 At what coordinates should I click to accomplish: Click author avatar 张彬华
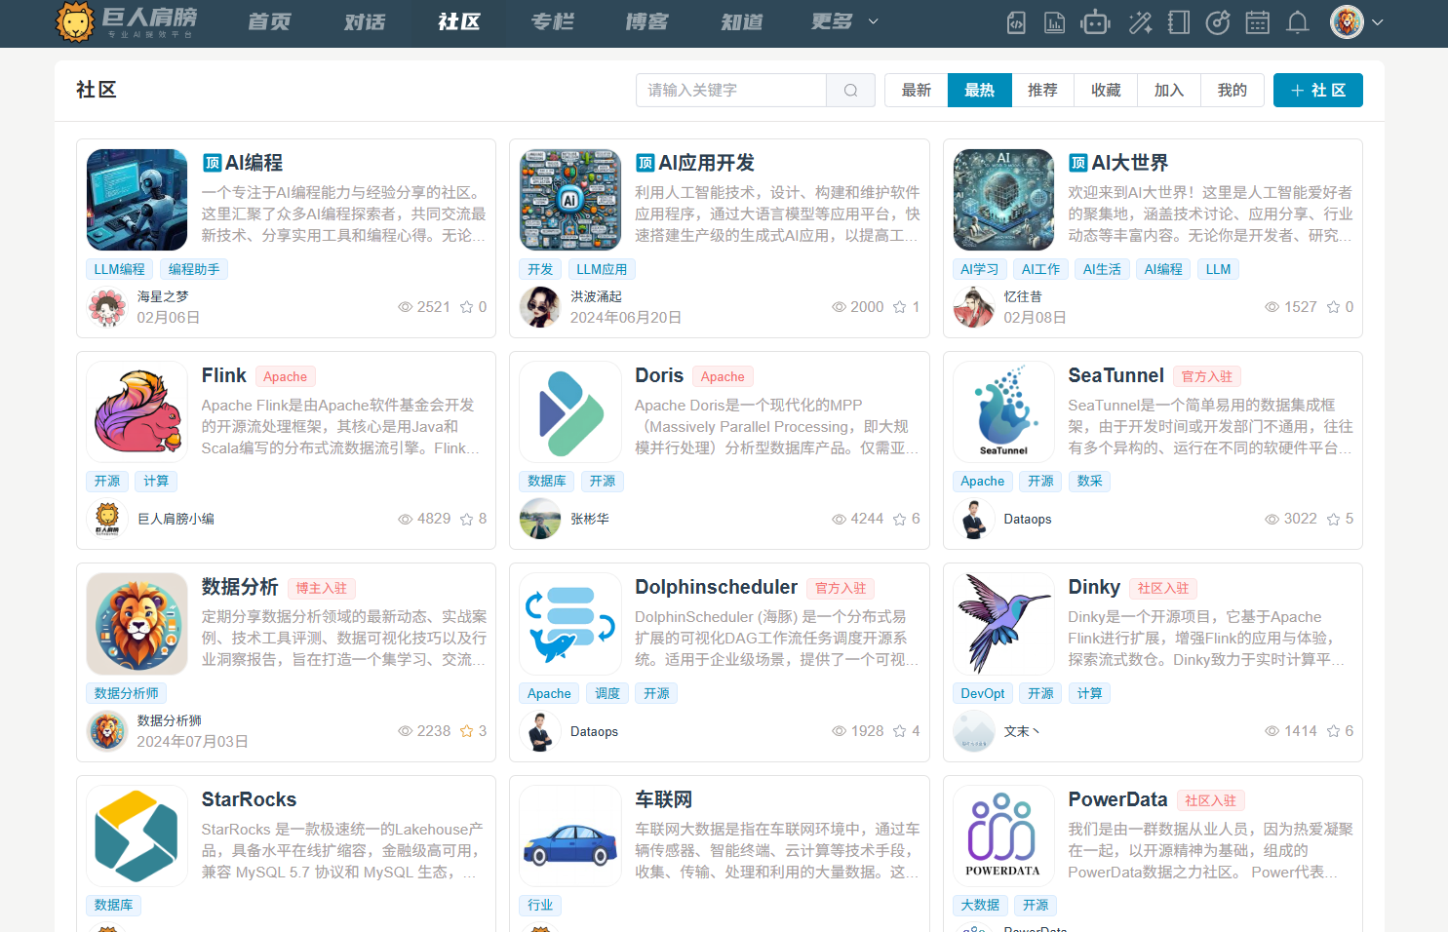point(540,519)
